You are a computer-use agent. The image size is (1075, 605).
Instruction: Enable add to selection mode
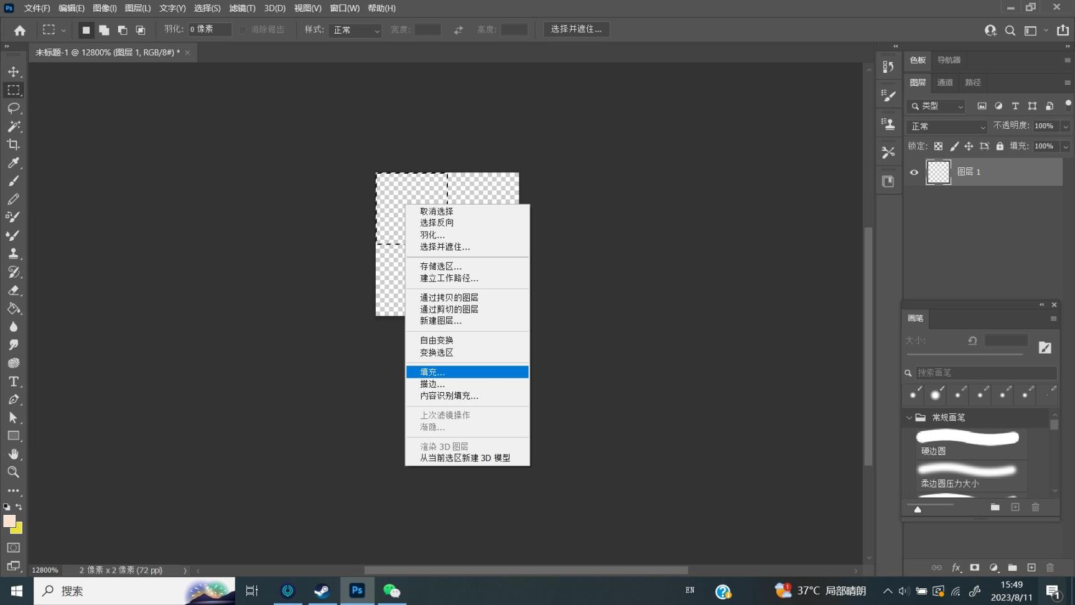(104, 30)
